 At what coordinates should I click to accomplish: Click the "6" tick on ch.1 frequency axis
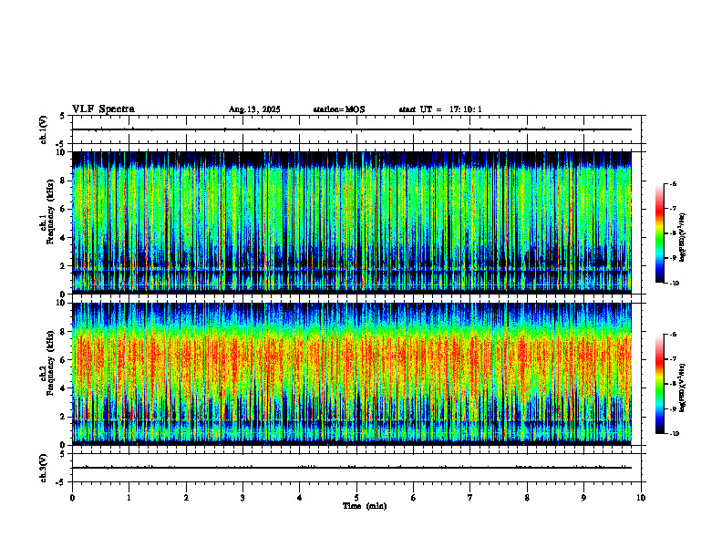(64, 209)
